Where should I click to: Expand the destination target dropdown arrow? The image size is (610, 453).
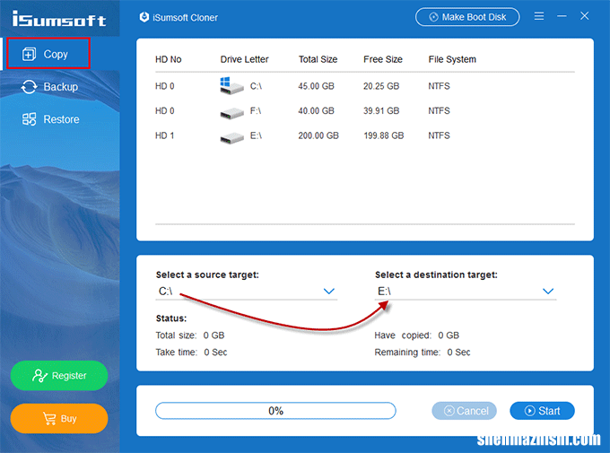pyautogui.click(x=548, y=292)
